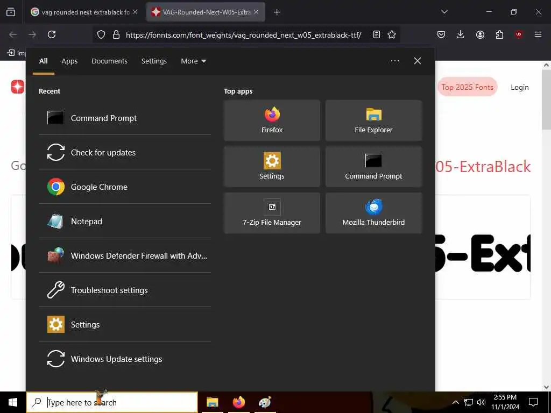Open Command Prompt tile in Top apps
The height and width of the screenshot is (413, 551).
point(373,167)
